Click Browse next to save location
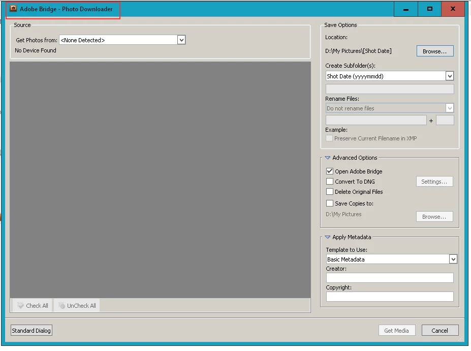This screenshot has height=351, width=471. point(434,51)
